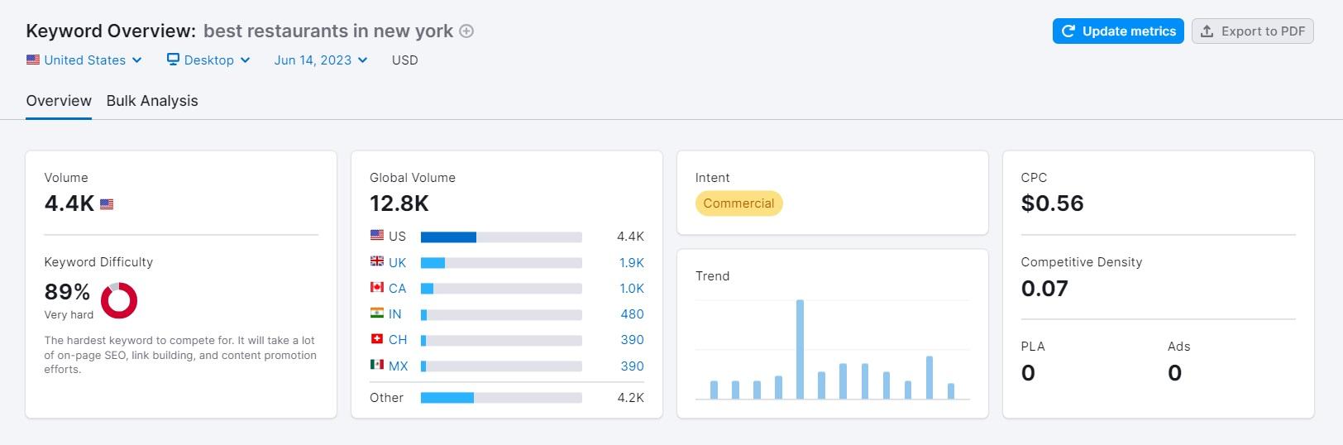Switch to the Bulk Analysis tab
The width and height of the screenshot is (1343, 445).
coord(152,101)
